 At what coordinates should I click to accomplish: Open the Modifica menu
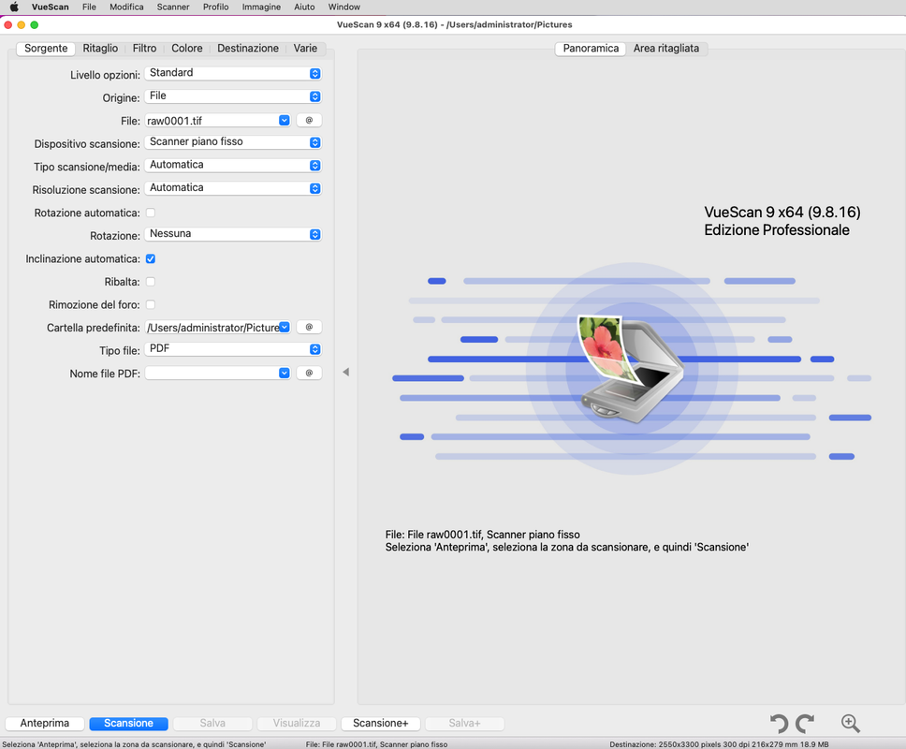coord(126,7)
